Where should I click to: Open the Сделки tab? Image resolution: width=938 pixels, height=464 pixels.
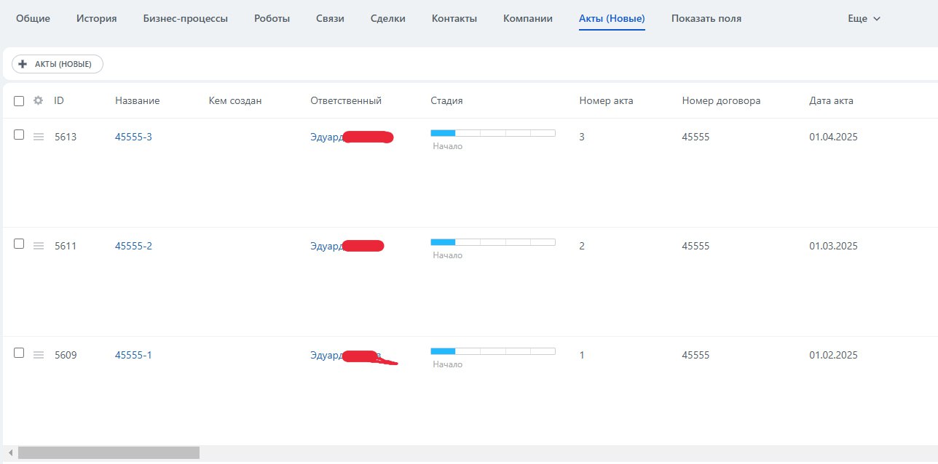tap(387, 19)
